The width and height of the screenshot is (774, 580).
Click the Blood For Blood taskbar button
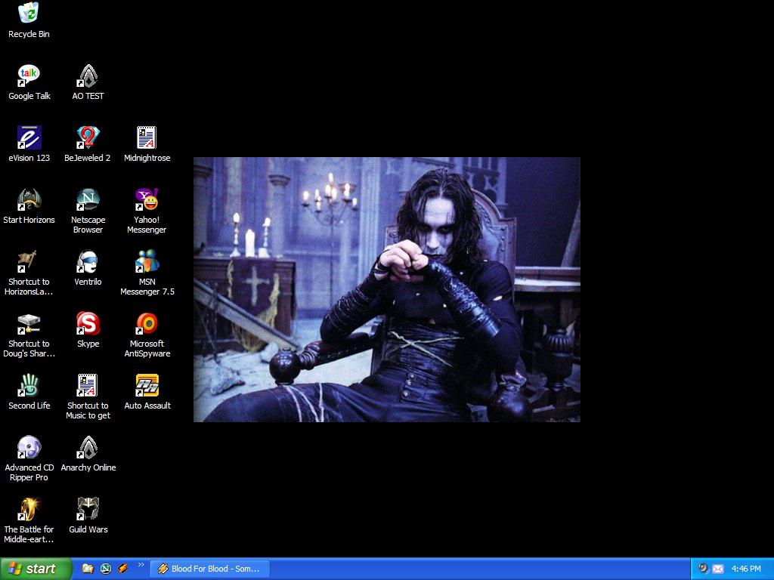pos(209,569)
